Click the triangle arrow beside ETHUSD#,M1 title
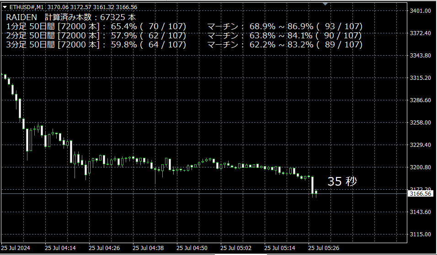The width and height of the screenshot is (437, 255). [5, 7]
